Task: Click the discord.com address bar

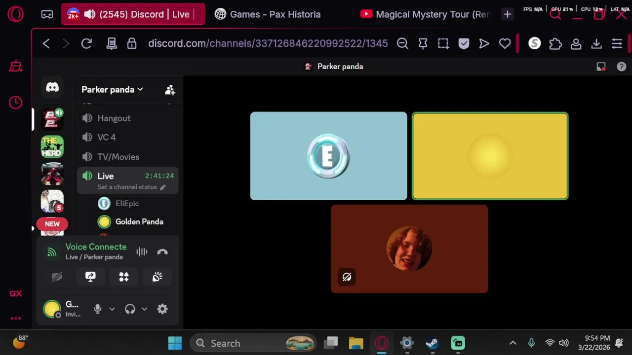Action: pyautogui.click(x=268, y=43)
